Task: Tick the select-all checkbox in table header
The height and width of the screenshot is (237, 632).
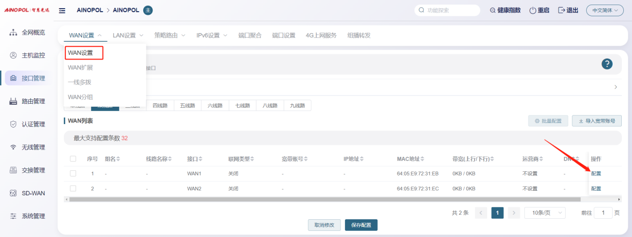Action: click(73, 159)
